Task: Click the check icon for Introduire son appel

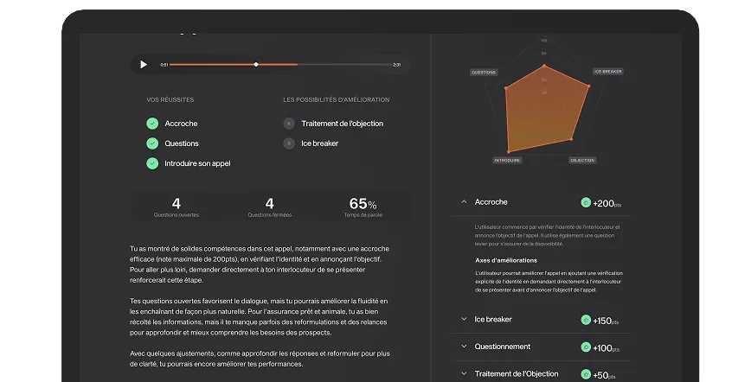Action: [x=152, y=163]
